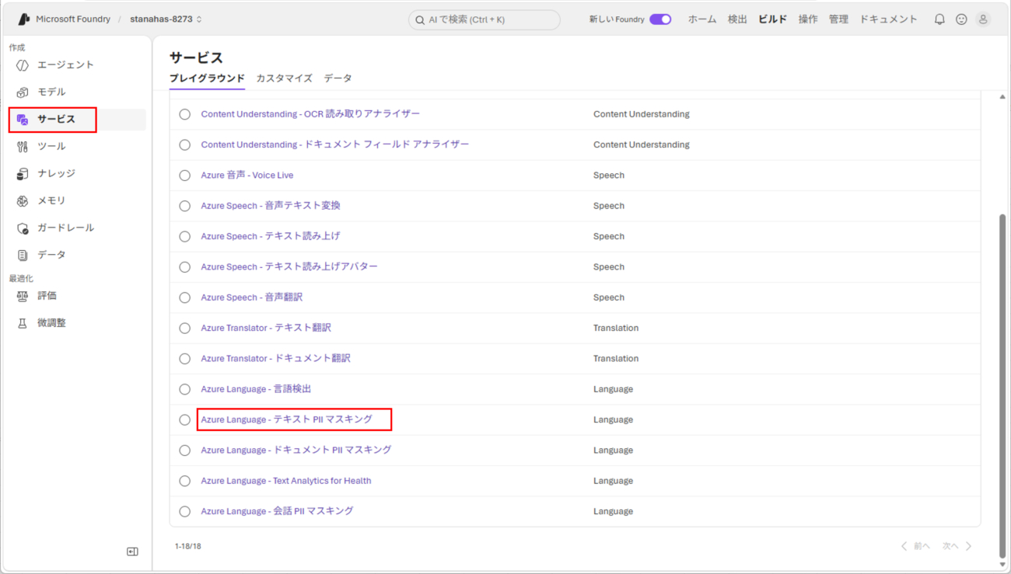Switch to the データ tab under サービス
1011x574 pixels.
coord(338,78)
